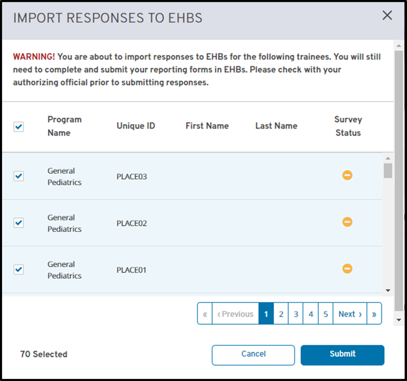
Task: Uncheck the PLACE03 row checkbox
Action: point(19,176)
